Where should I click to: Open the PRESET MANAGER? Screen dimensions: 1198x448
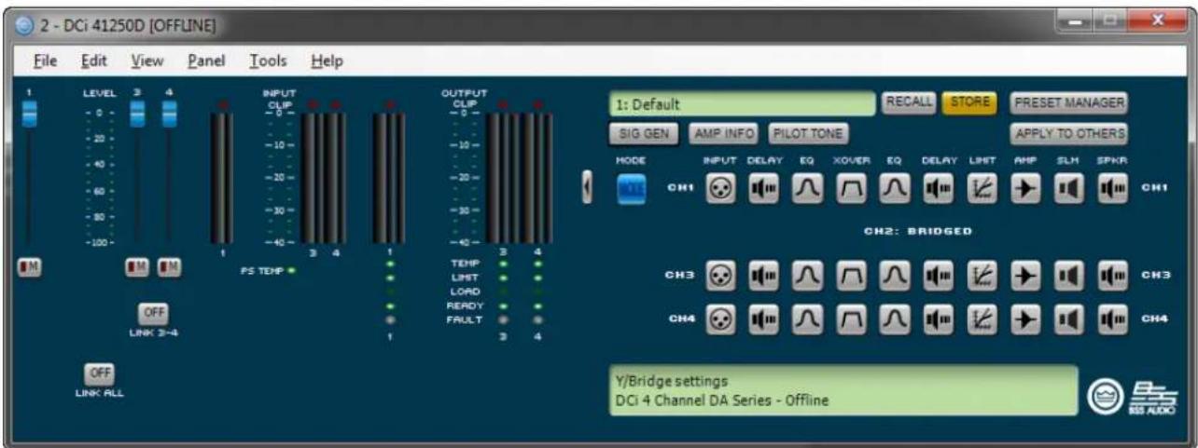pyautogui.click(x=1068, y=102)
